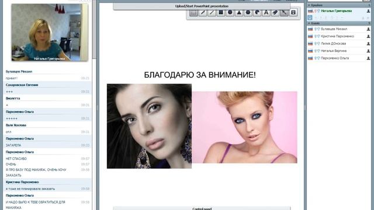Select the hexagon shape tool
Screen dimensions: 374x210
click(x=248, y=12)
